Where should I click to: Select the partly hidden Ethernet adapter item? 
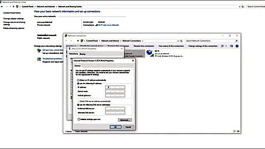(135, 53)
